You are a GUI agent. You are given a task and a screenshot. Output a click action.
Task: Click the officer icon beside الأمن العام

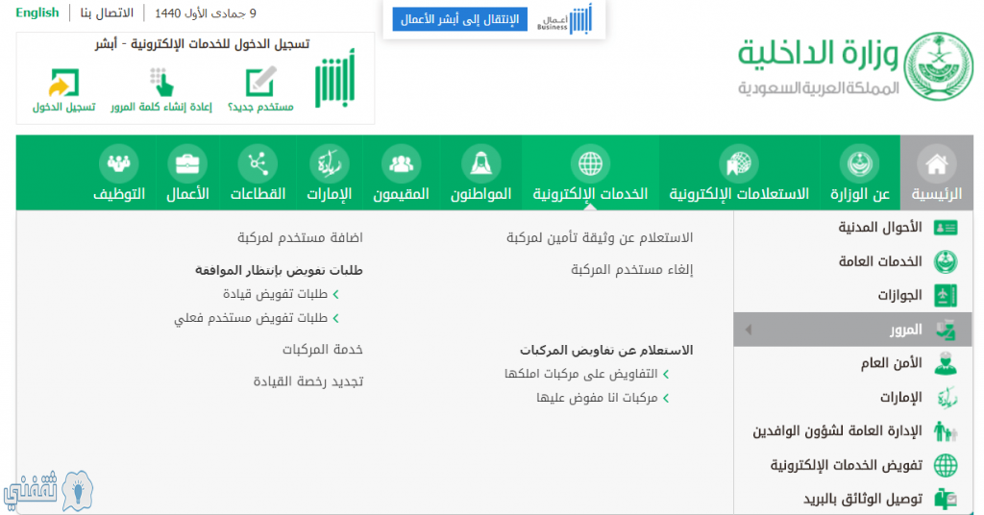[946, 363]
